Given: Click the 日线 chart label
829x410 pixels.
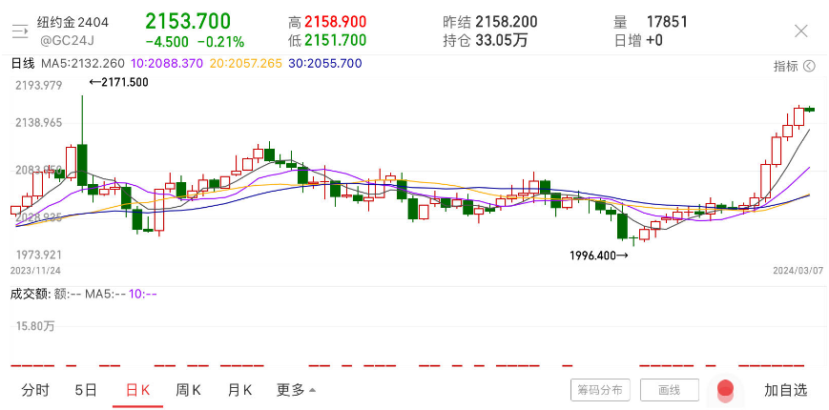Looking at the screenshot, I should coord(22,63).
